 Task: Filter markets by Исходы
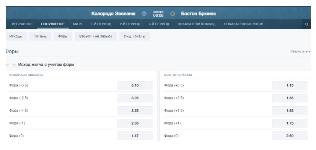click(x=16, y=36)
